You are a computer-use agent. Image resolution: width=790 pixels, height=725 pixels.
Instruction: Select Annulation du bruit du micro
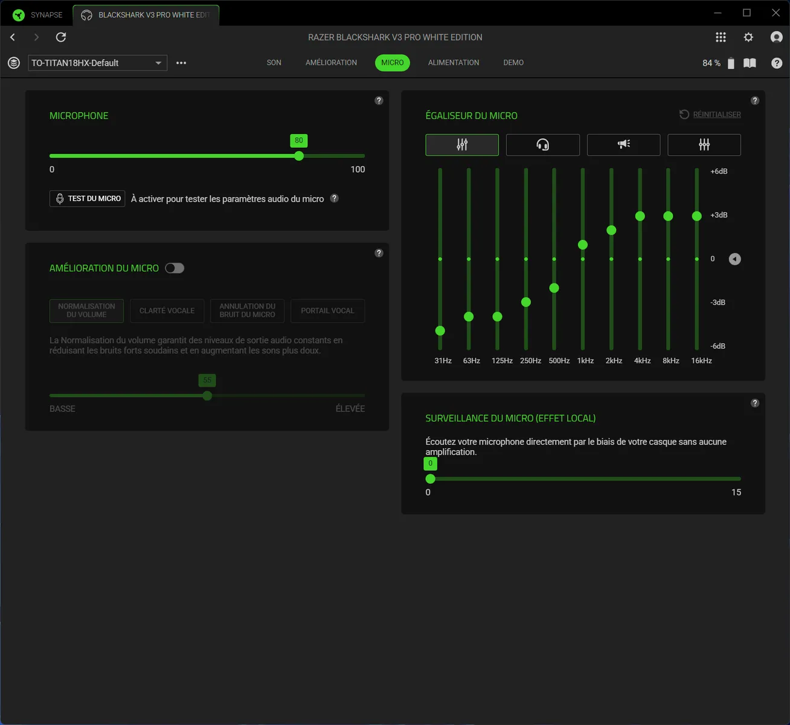click(x=247, y=311)
